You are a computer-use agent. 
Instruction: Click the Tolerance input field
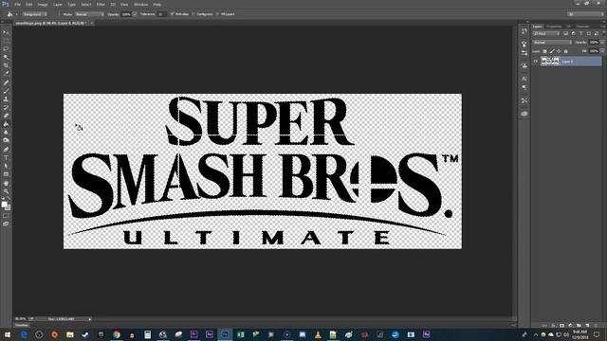(161, 14)
